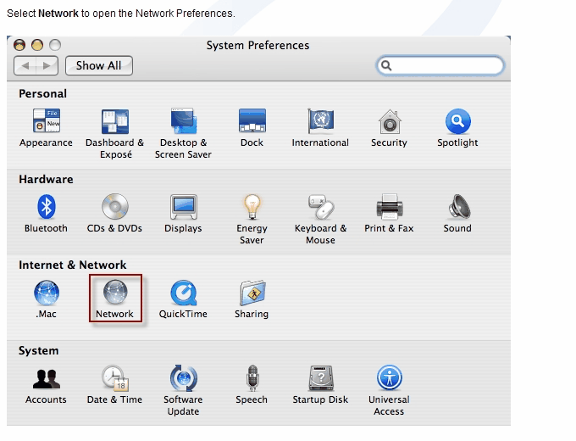
Task: Close the System Preferences window
Action: (x=19, y=45)
